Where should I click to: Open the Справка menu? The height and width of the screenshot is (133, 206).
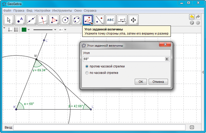tap(90, 11)
